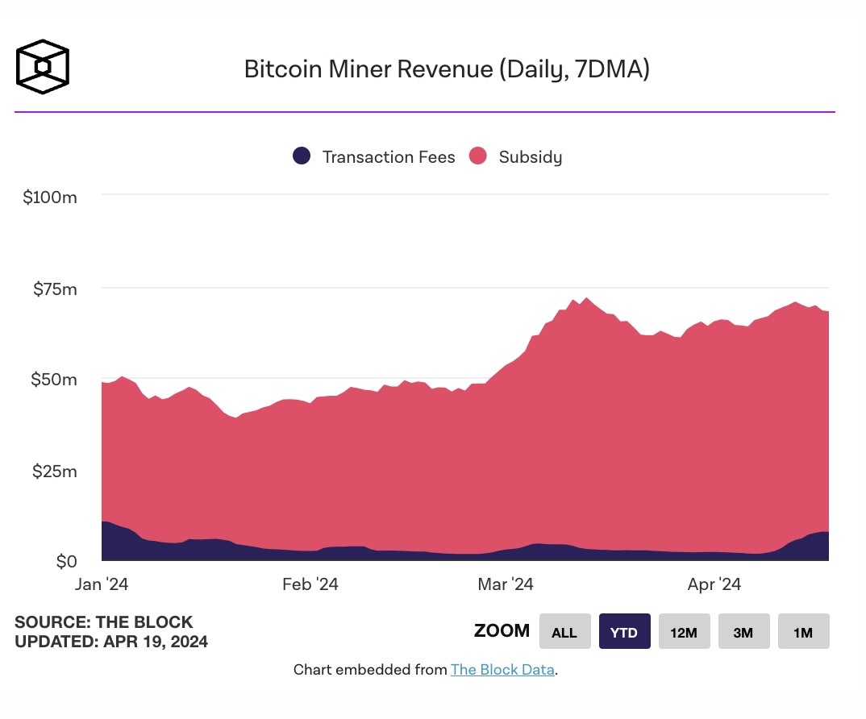This screenshot has height=719, width=866.
Task: Click the Apr '24 axis label
Action: (x=714, y=584)
